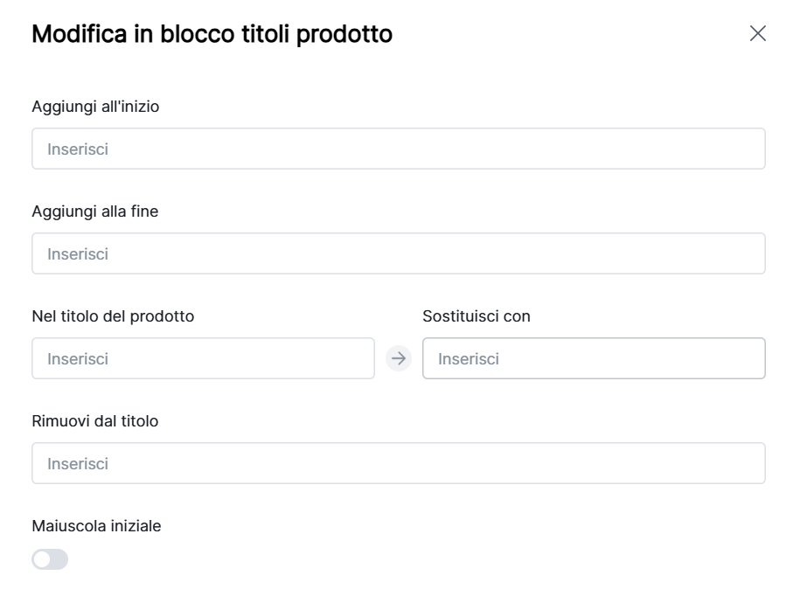Click Inserisci placeholder under Aggiungi all'inizio
This screenshot has height=603, width=786.
click(78, 149)
